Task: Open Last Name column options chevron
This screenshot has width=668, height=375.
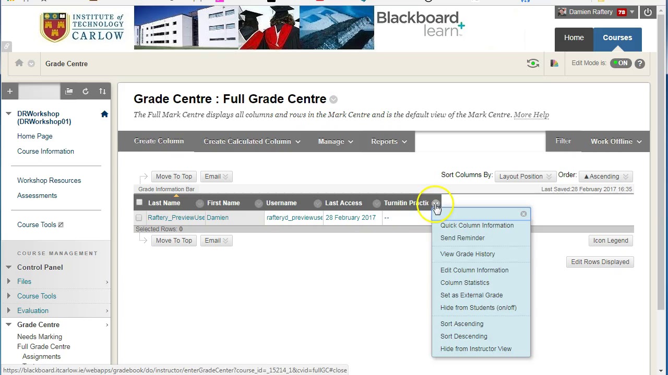Action: [x=199, y=203]
